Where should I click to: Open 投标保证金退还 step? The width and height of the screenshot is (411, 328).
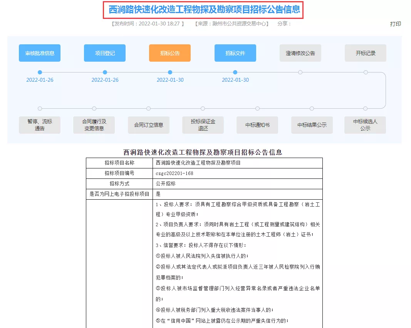(203, 125)
